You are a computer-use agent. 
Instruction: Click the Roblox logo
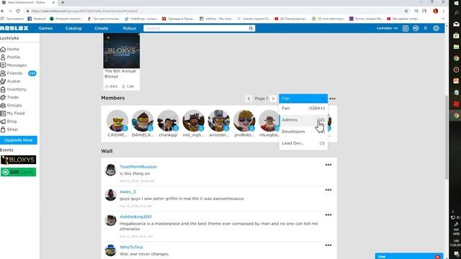[14, 28]
